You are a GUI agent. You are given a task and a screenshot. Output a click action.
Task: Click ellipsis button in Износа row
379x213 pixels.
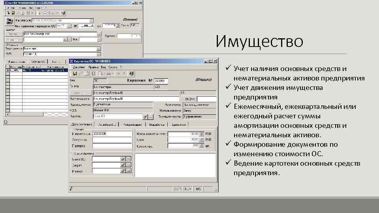pyautogui.click(x=128, y=171)
